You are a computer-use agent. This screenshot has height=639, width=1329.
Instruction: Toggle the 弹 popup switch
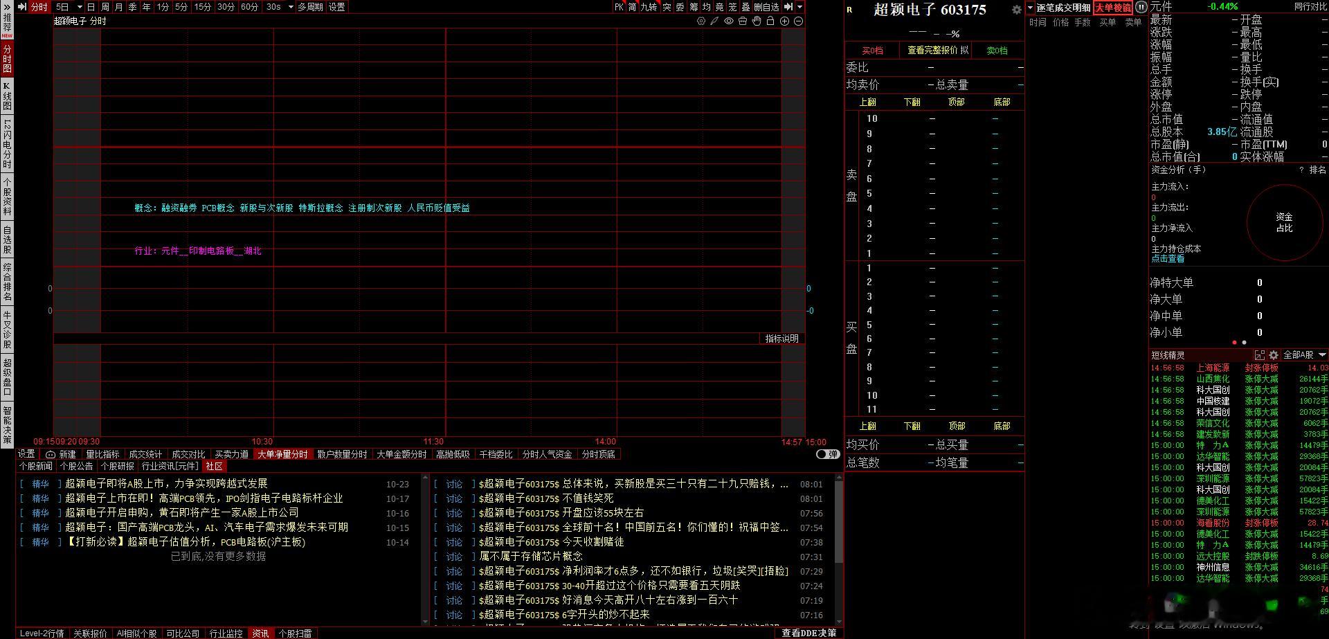point(828,454)
